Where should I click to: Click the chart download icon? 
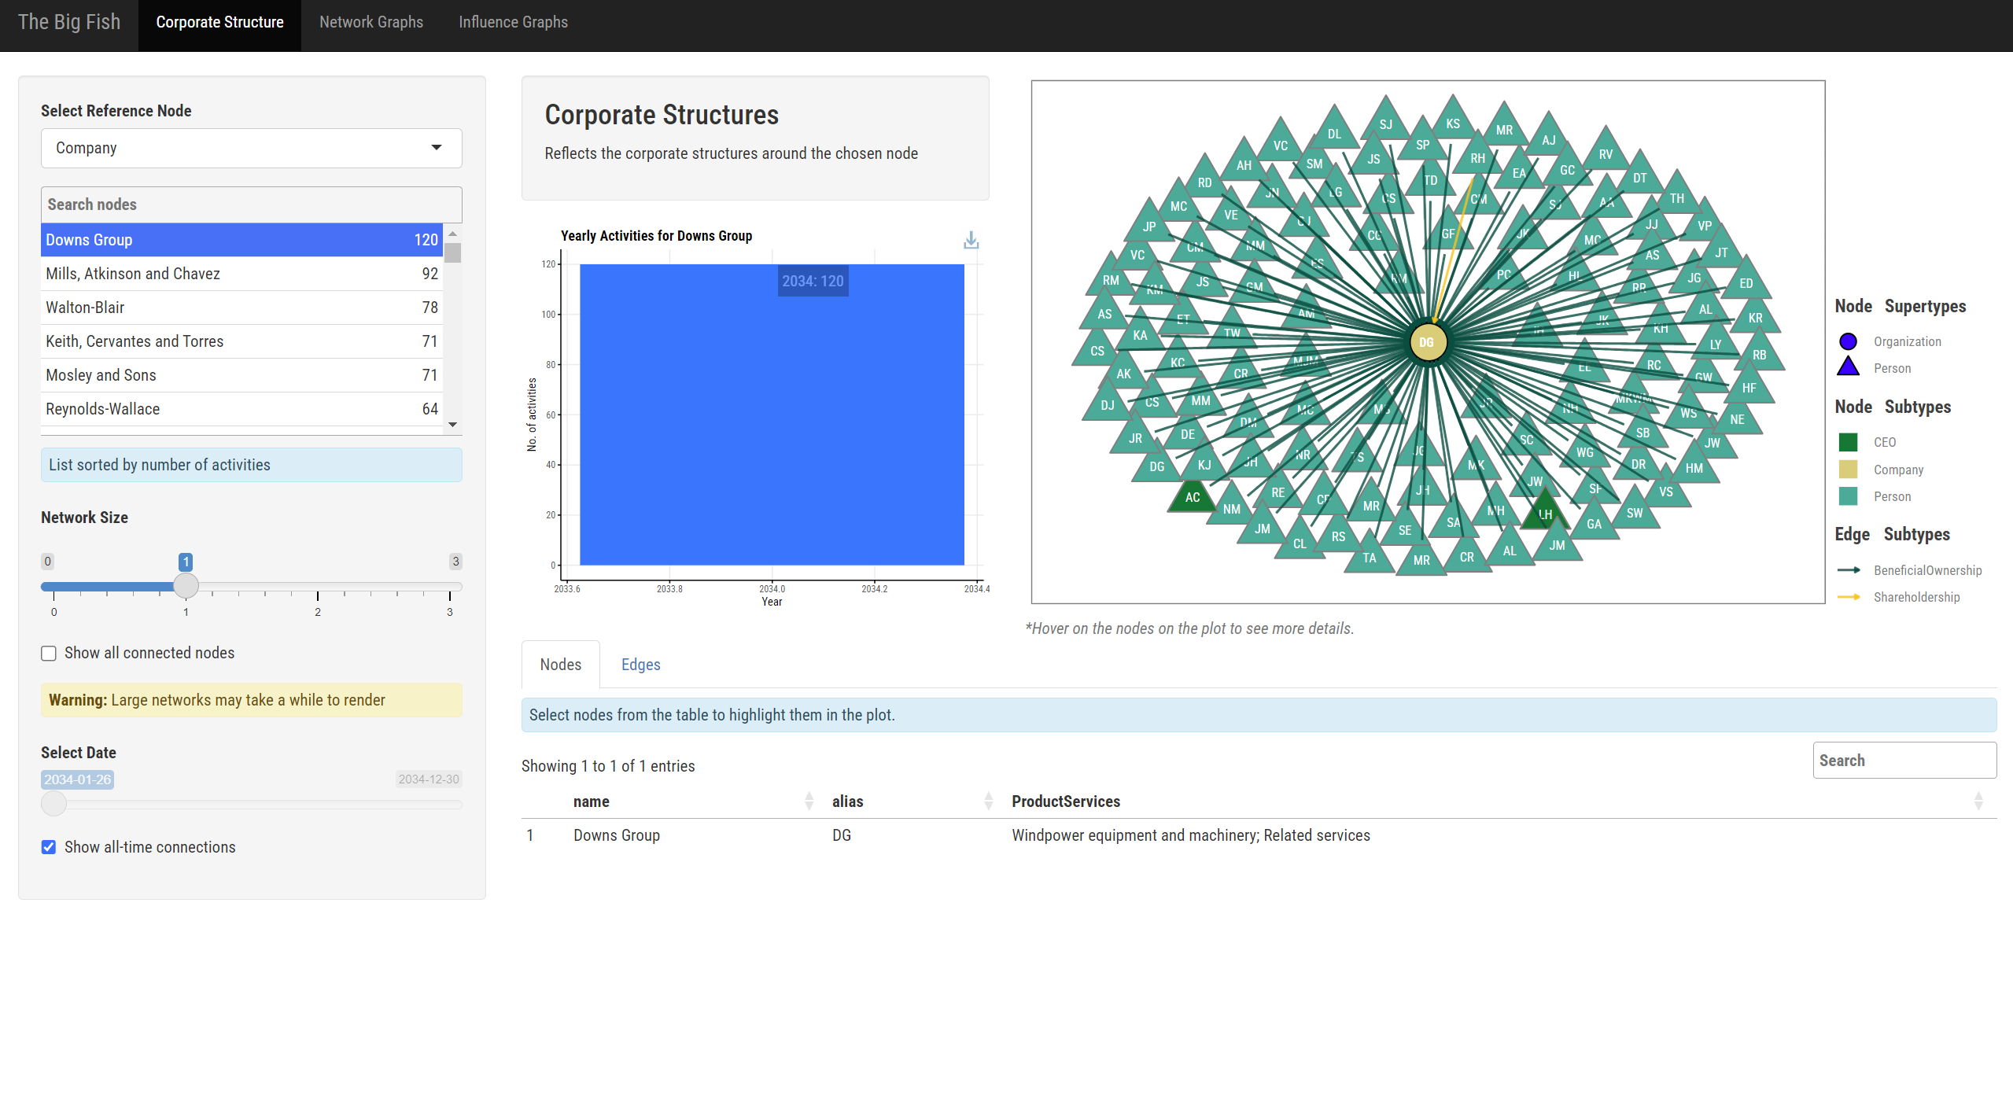(971, 240)
